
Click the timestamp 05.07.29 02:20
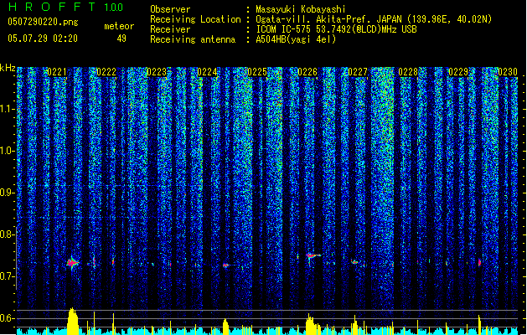point(43,39)
